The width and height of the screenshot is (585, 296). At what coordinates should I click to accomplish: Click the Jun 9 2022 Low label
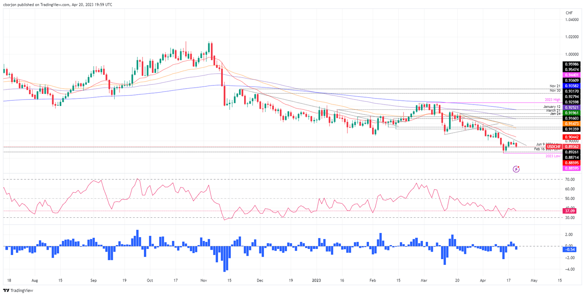[x=542, y=144]
